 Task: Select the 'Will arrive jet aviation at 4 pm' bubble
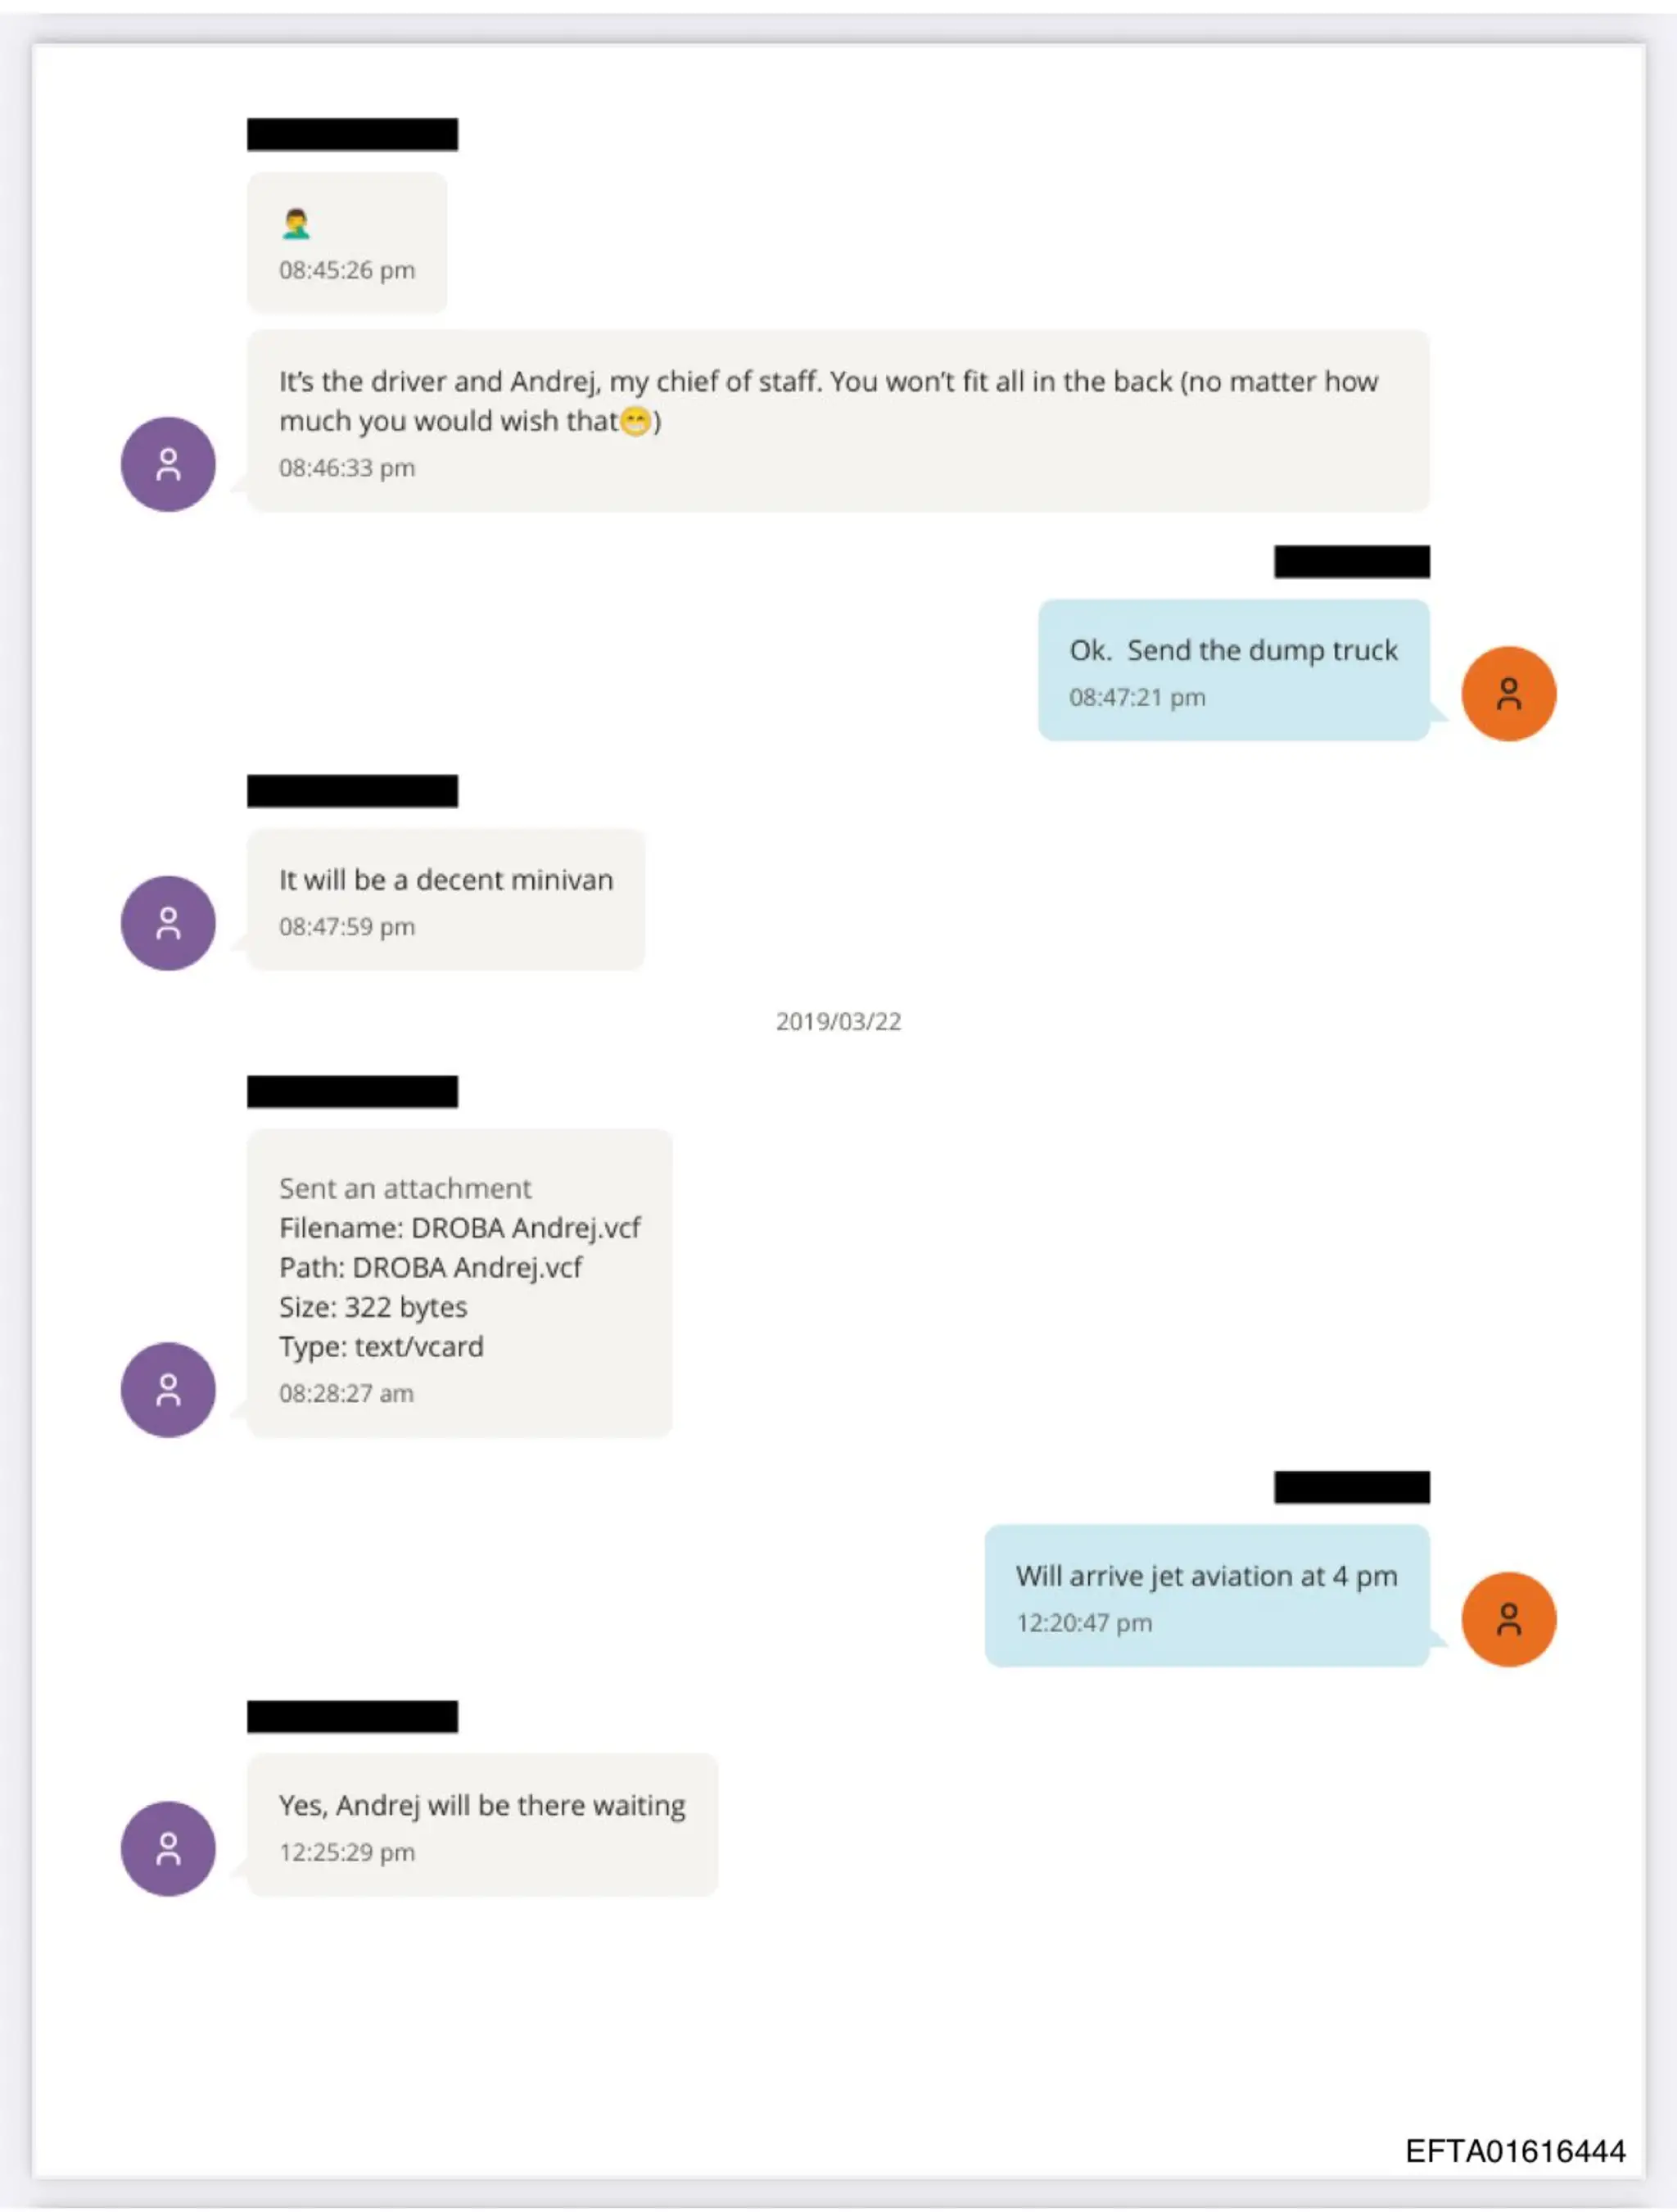pos(1206,1595)
